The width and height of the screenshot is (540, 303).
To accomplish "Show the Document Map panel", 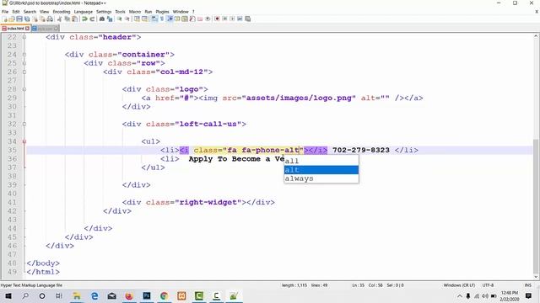I will (185, 19).
